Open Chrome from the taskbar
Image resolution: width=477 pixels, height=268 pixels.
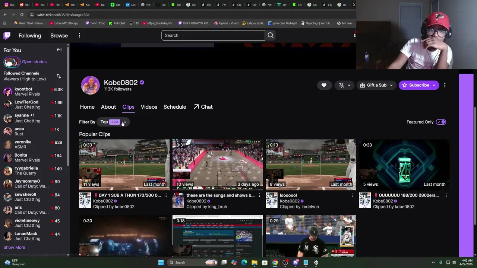click(275, 262)
